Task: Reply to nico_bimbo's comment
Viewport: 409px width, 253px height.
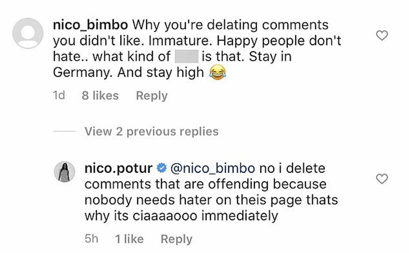Action: click(x=151, y=96)
